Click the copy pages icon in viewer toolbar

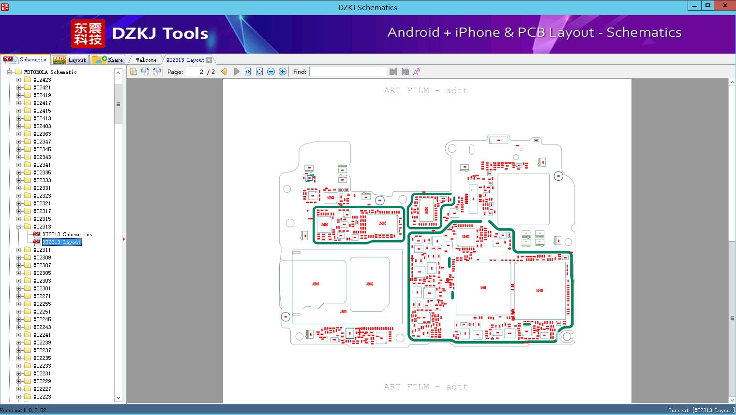click(134, 72)
